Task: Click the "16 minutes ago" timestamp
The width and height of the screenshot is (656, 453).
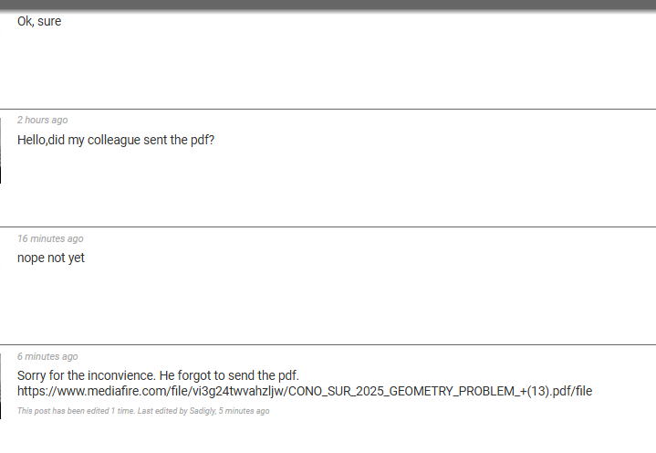Action: pyautogui.click(x=50, y=238)
